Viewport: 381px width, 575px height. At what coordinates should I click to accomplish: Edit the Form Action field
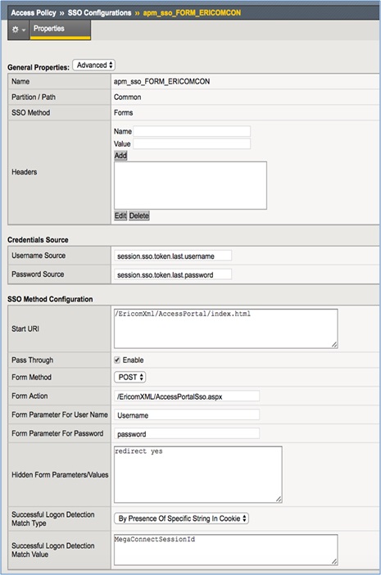[x=187, y=396]
